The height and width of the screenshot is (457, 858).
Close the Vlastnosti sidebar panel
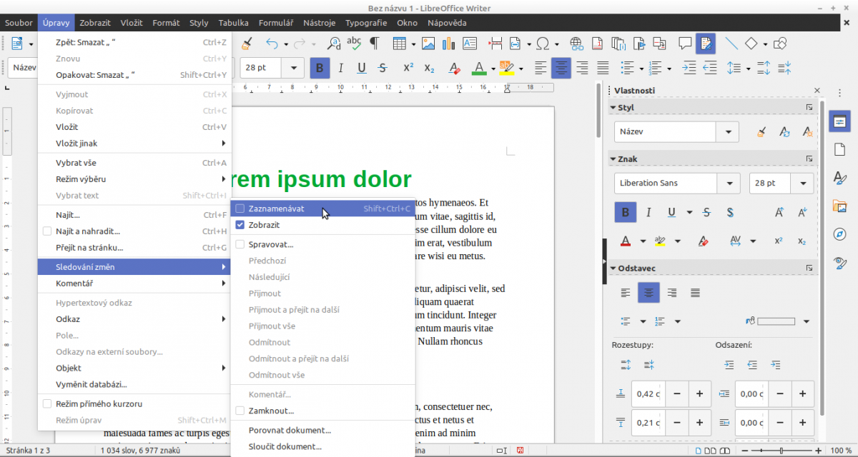coord(817,91)
